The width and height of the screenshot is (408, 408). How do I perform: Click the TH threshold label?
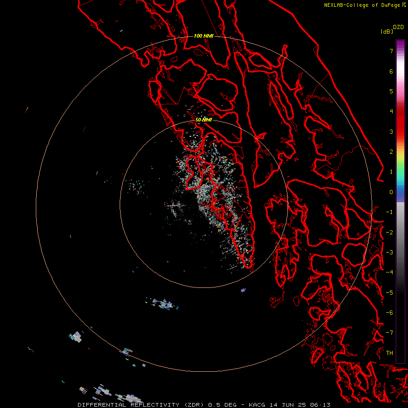coord(389,353)
